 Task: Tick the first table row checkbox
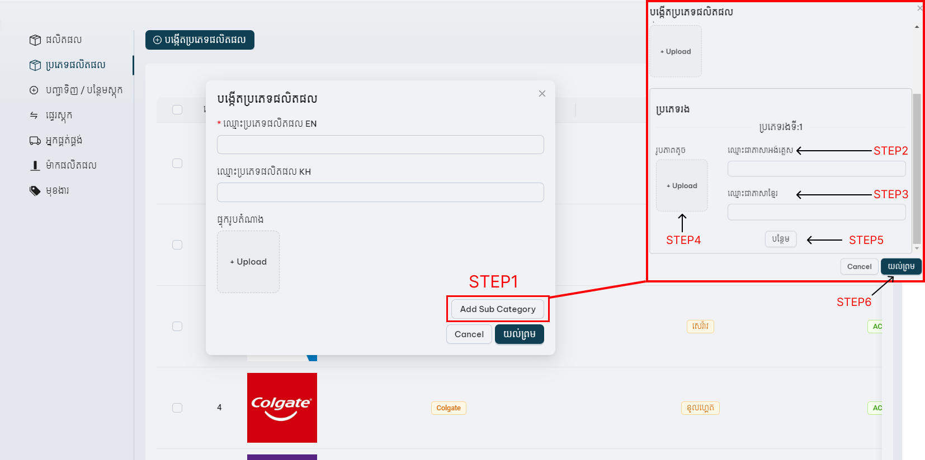pyautogui.click(x=177, y=163)
